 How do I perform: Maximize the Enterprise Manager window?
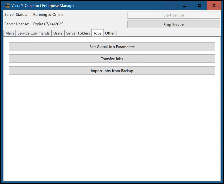tap(199, 6)
